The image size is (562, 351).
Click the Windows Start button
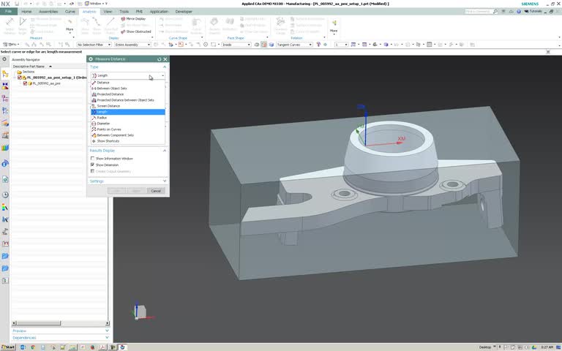tap(9, 347)
